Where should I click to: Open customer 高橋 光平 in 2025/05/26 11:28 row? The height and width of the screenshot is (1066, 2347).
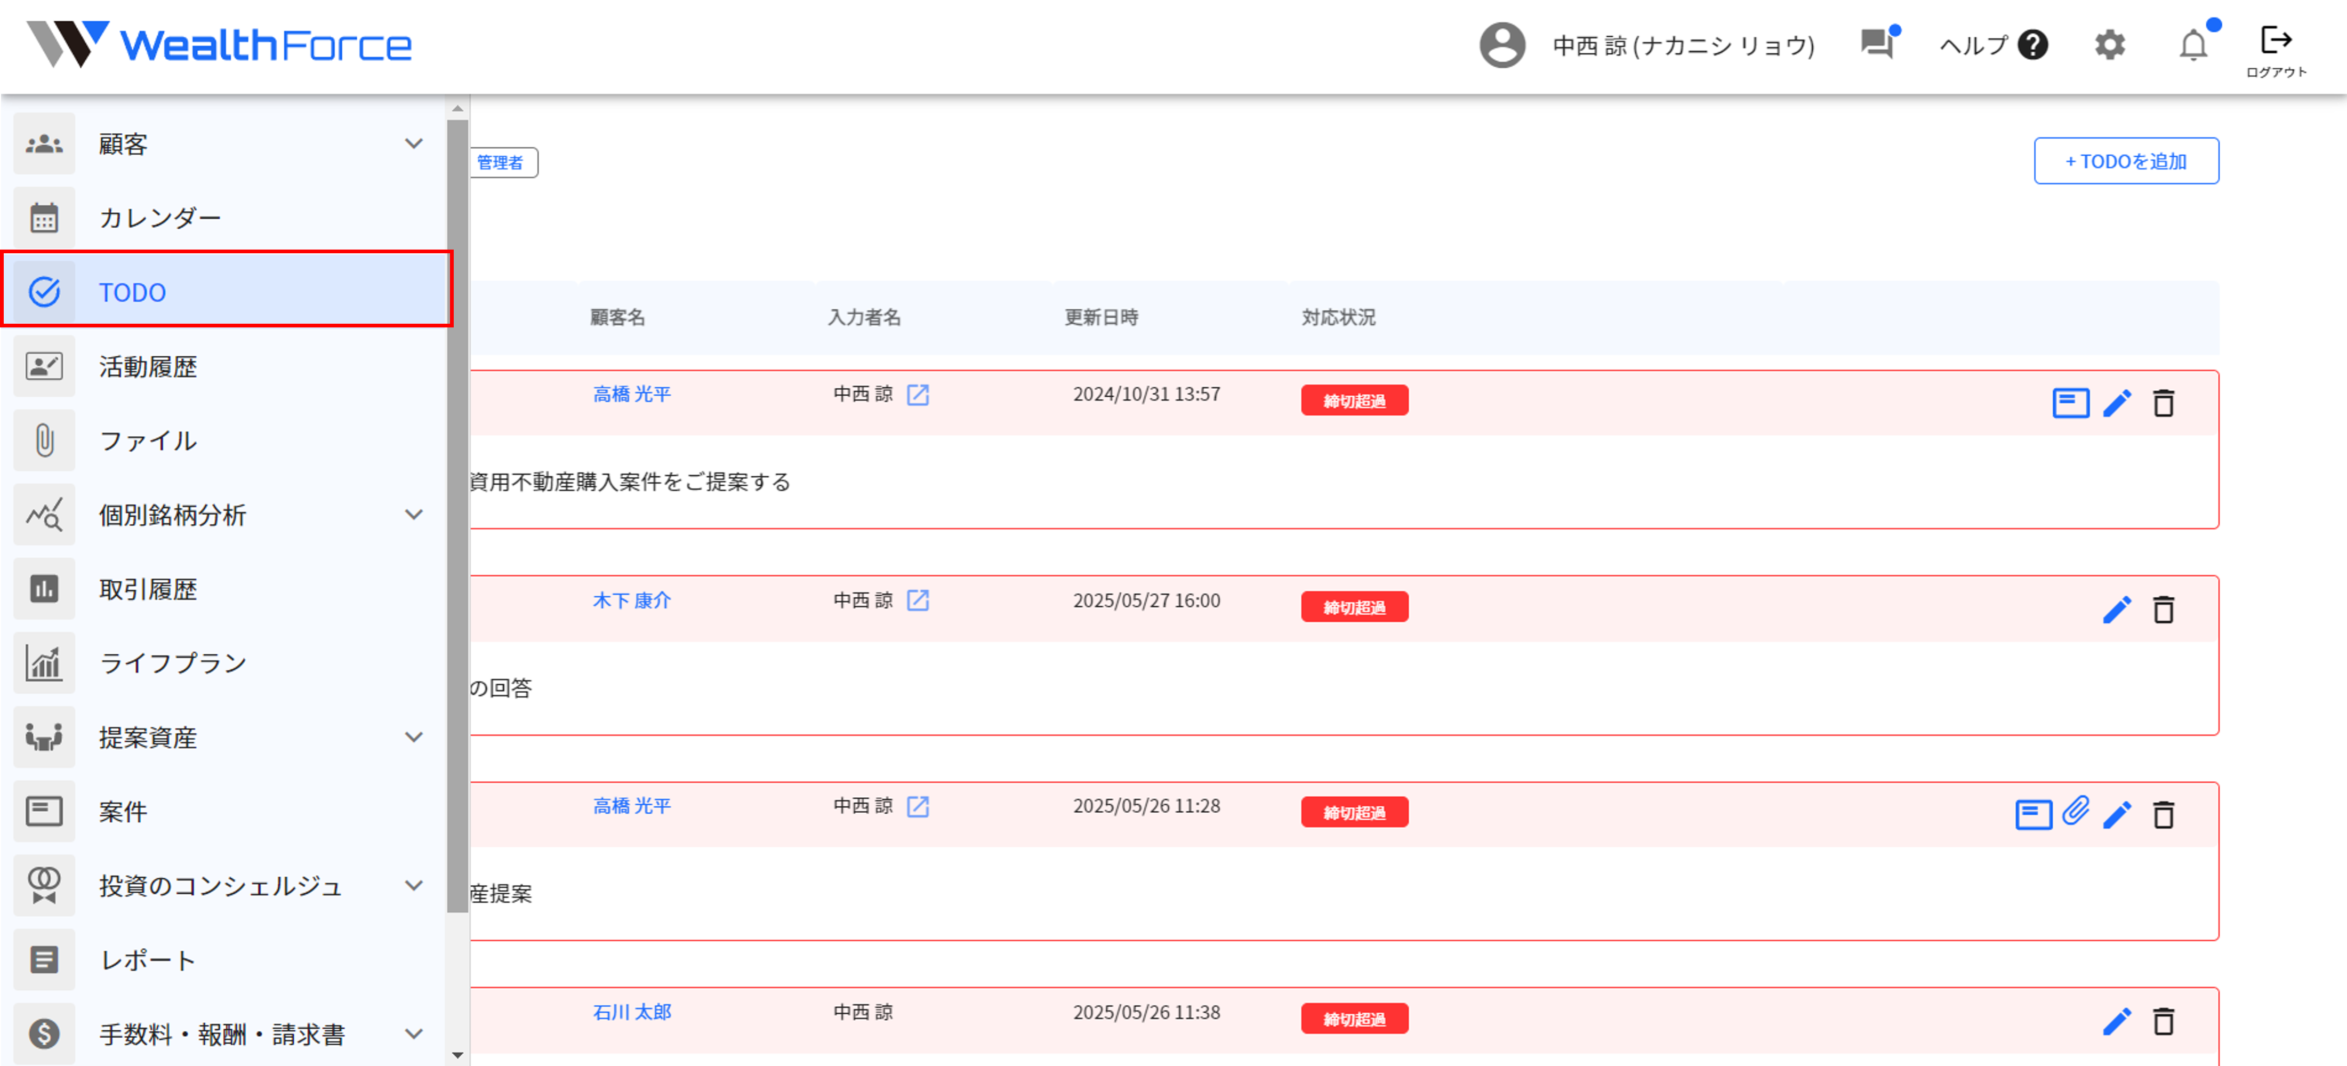(631, 805)
